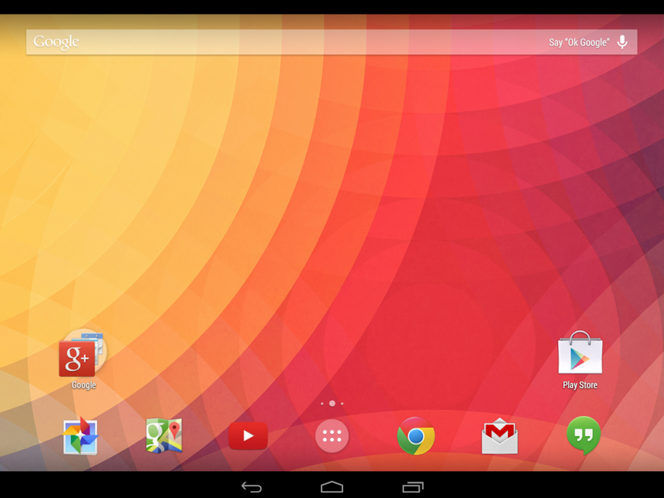
Task: Open the app drawer
Action: click(332, 436)
